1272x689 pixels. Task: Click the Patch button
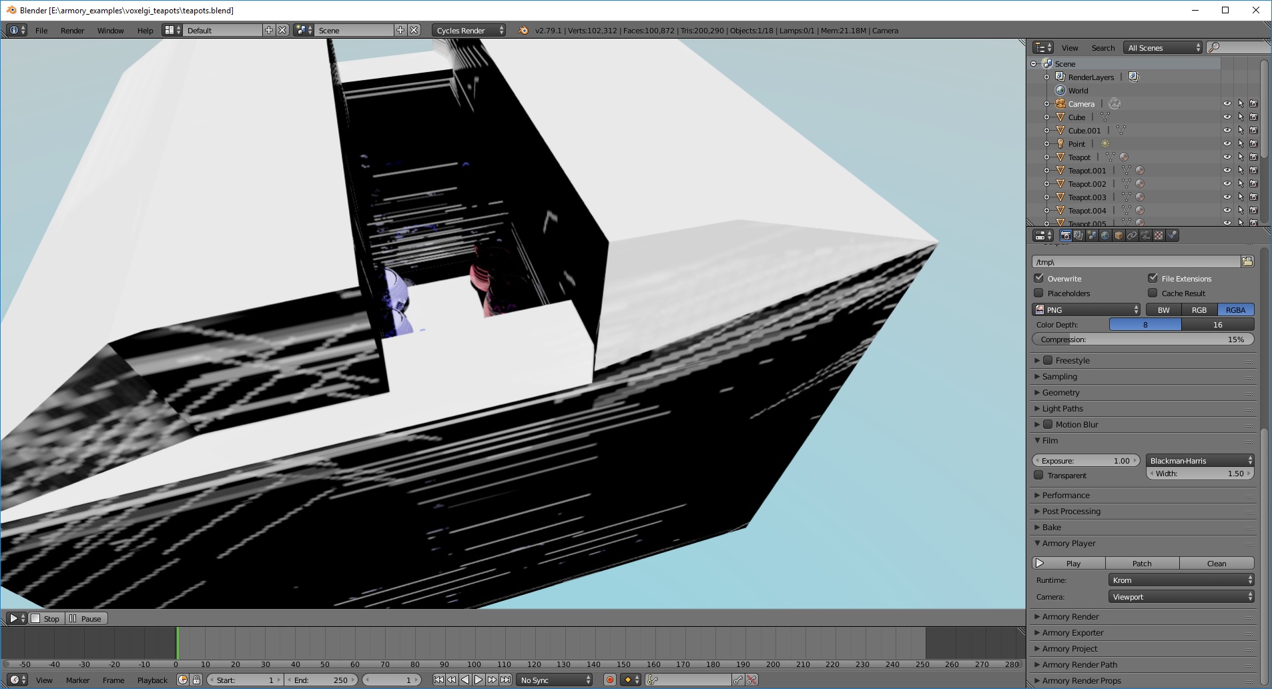tap(1142, 563)
